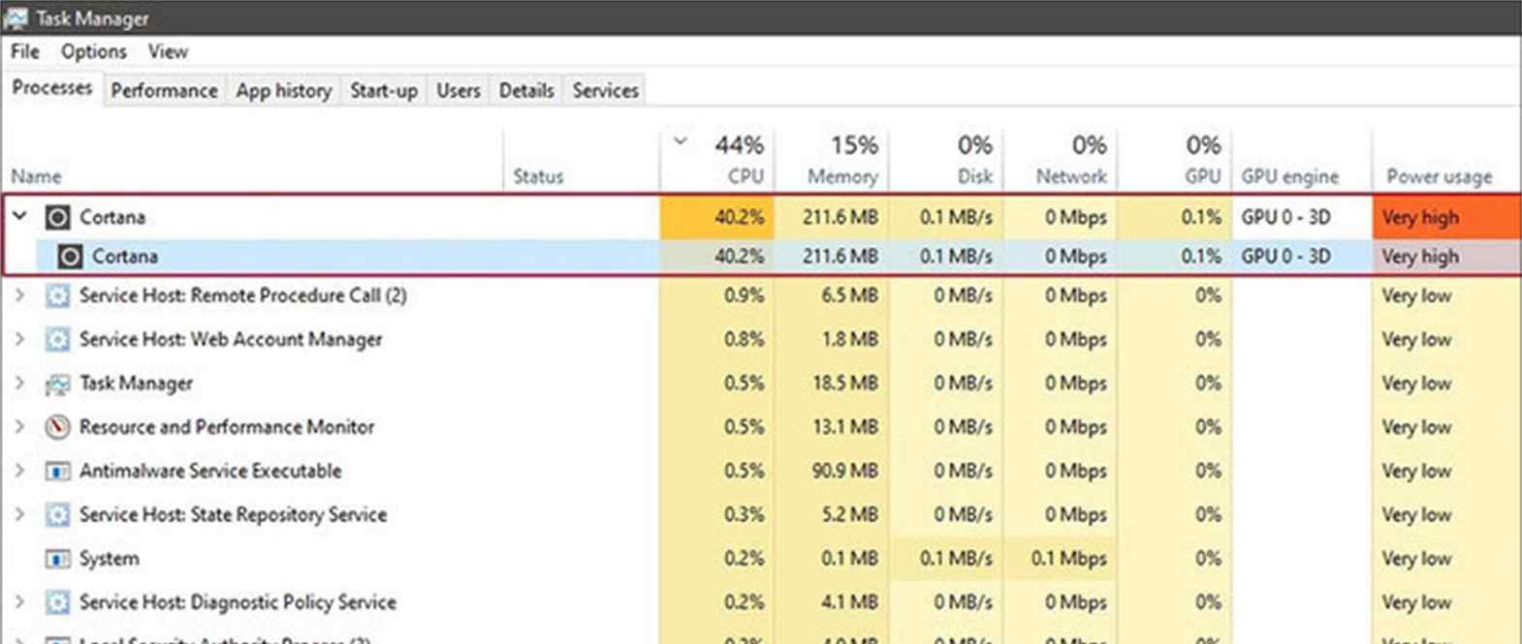Open the View menu
Viewport: 1522px width, 644px height.
168,51
